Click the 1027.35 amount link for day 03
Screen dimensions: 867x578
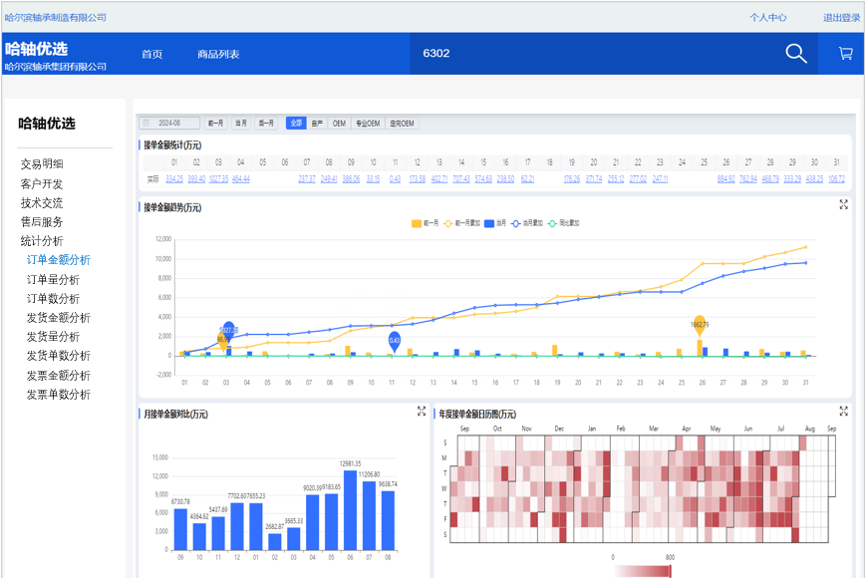[218, 178]
